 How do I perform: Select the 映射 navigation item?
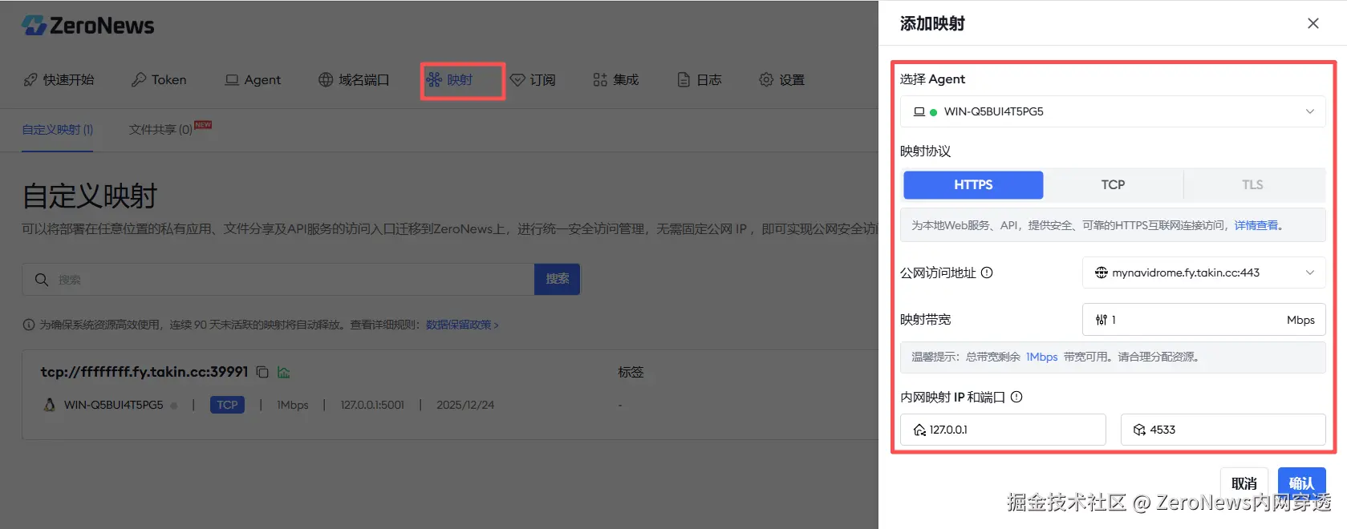click(x=450, y=79)
